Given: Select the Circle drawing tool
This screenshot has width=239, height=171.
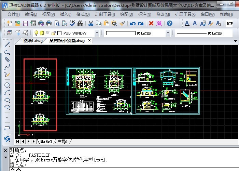Looking at the screenshot, I should [x=7, y=85].
